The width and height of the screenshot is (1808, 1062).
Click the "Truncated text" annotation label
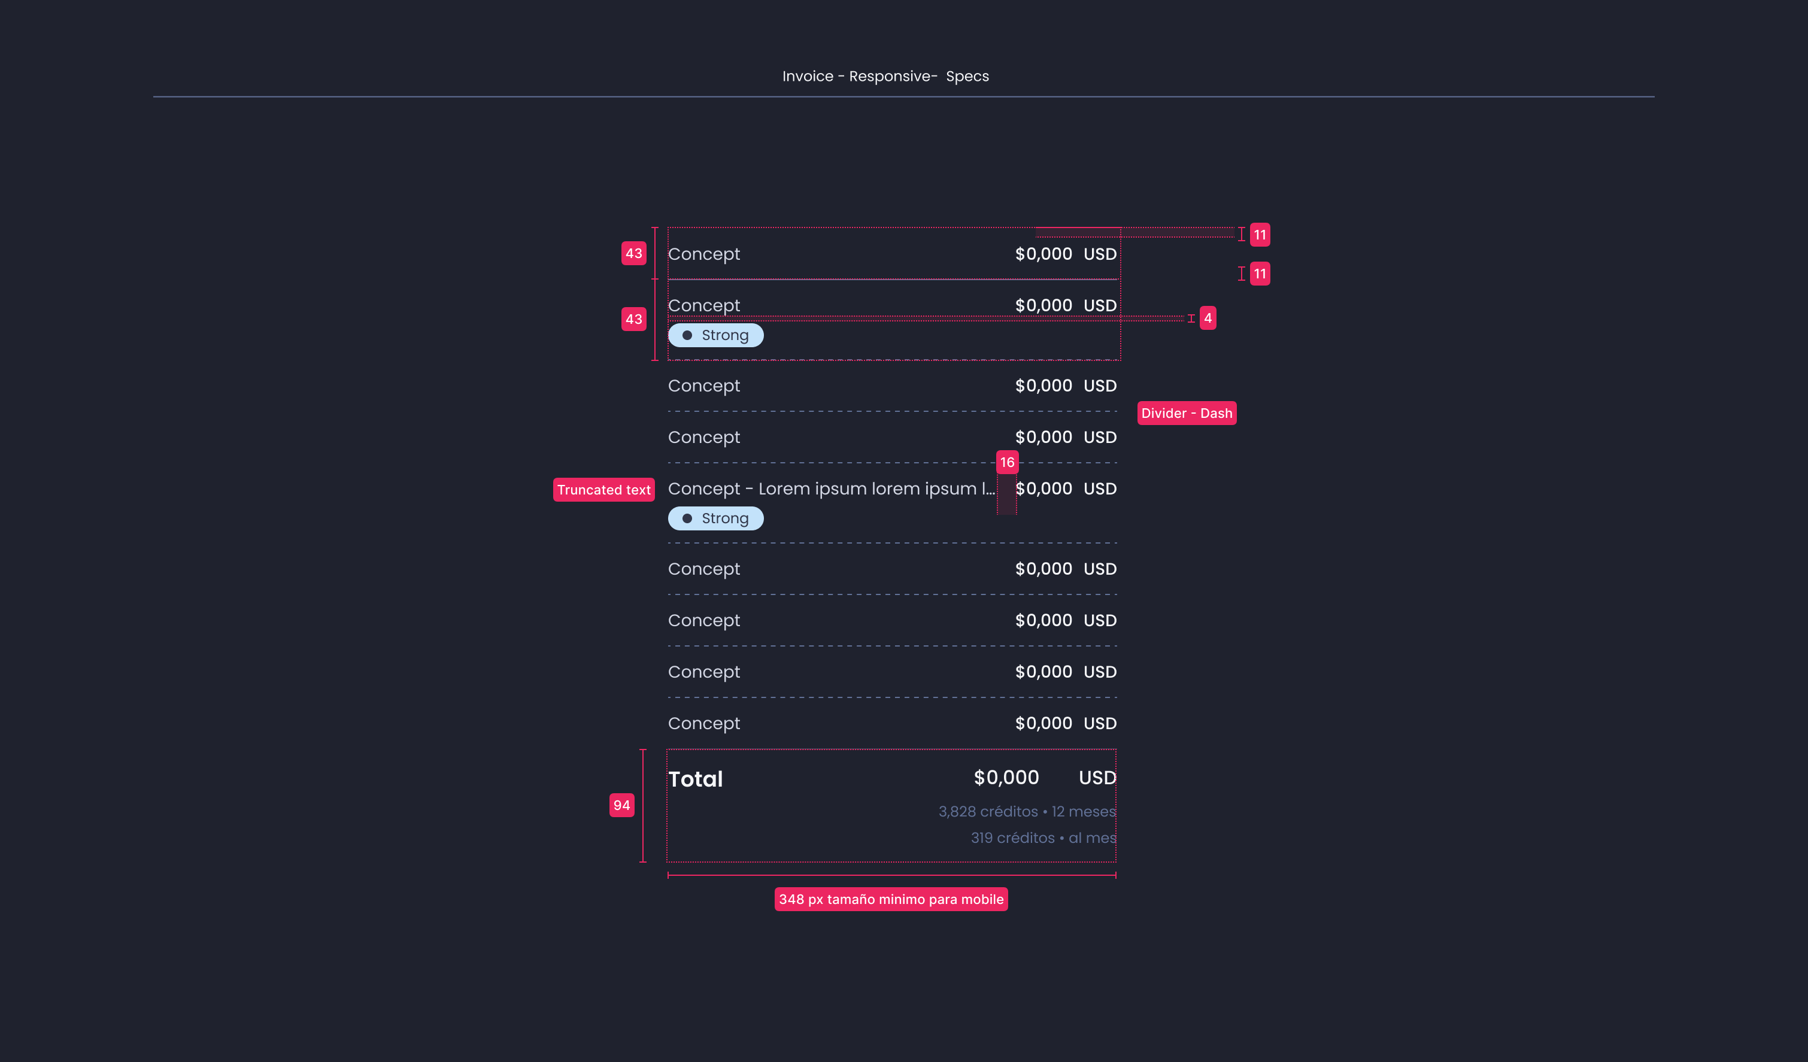coord(603,489)
